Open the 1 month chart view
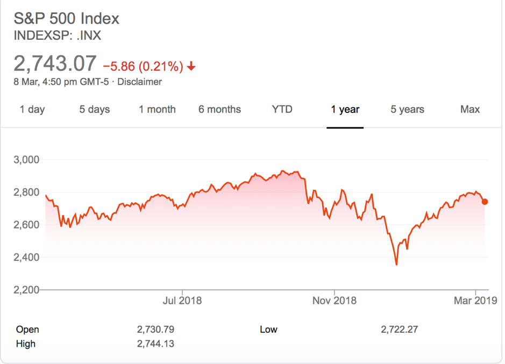The image size is (505, 364). (157, 109)
